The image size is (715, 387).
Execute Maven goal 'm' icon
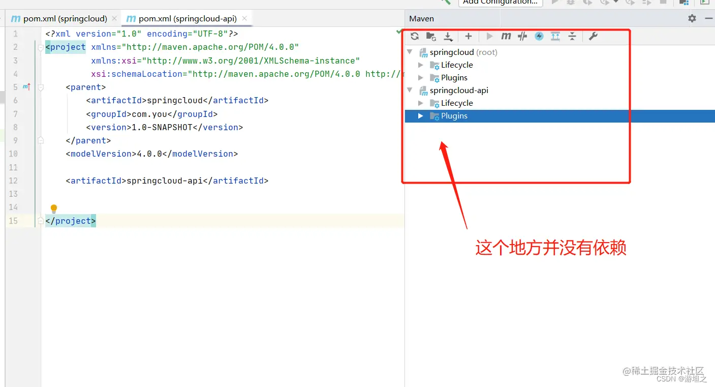(506, 36)
